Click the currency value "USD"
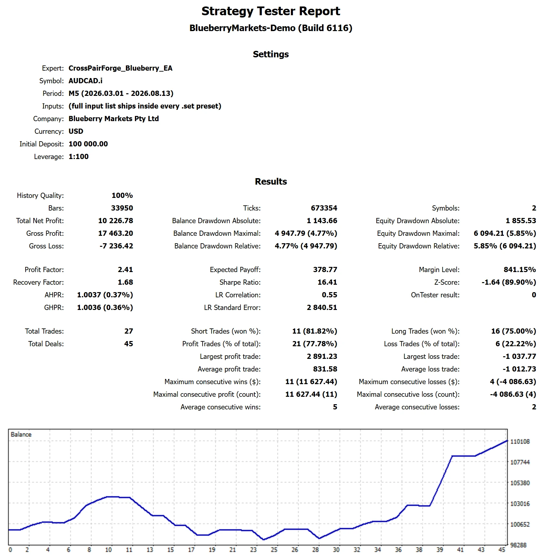Screen dimensions: 544x560 (76, 131)
